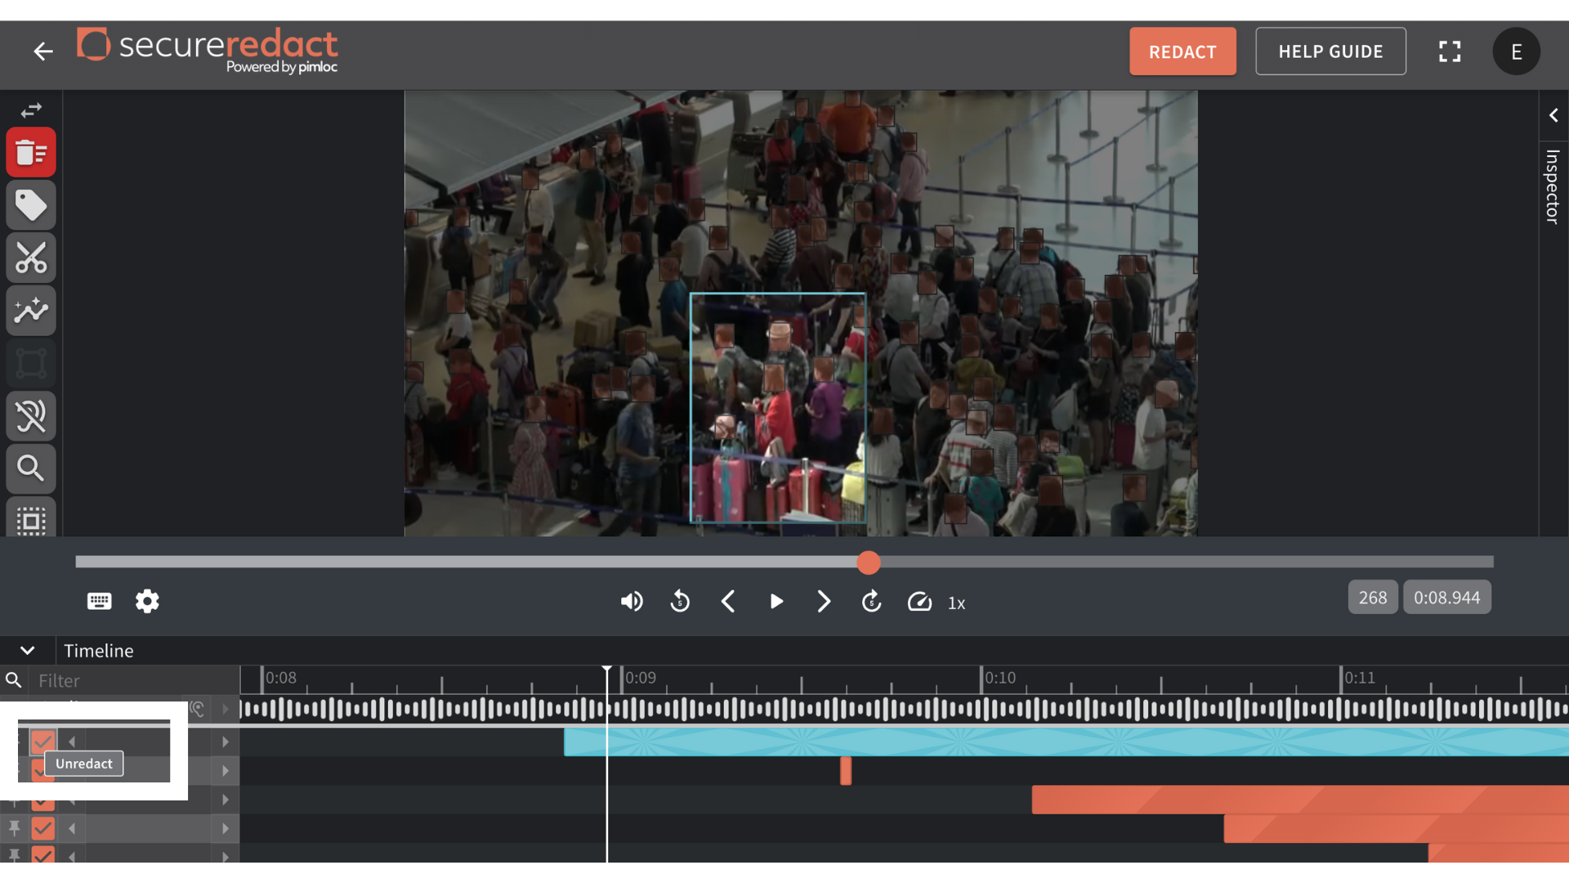Toggle the bottom track's redact checkbox

42,855
